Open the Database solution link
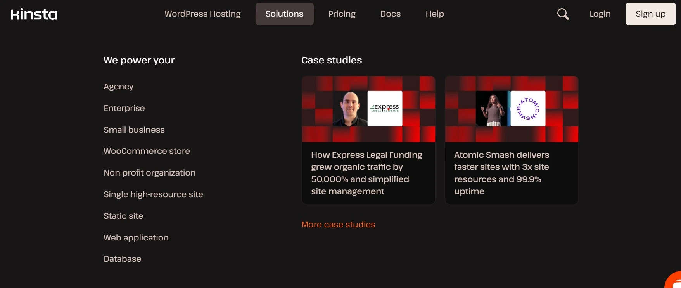Screen dimensions: 681x288 coord(122,259)
